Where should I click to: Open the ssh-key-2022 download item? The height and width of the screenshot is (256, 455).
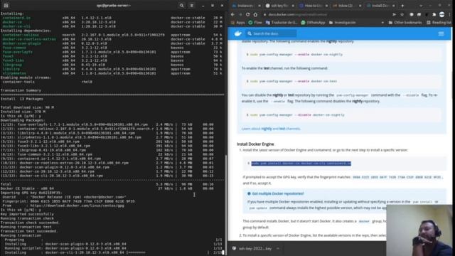pyautogui.click(x=252, y=248)
